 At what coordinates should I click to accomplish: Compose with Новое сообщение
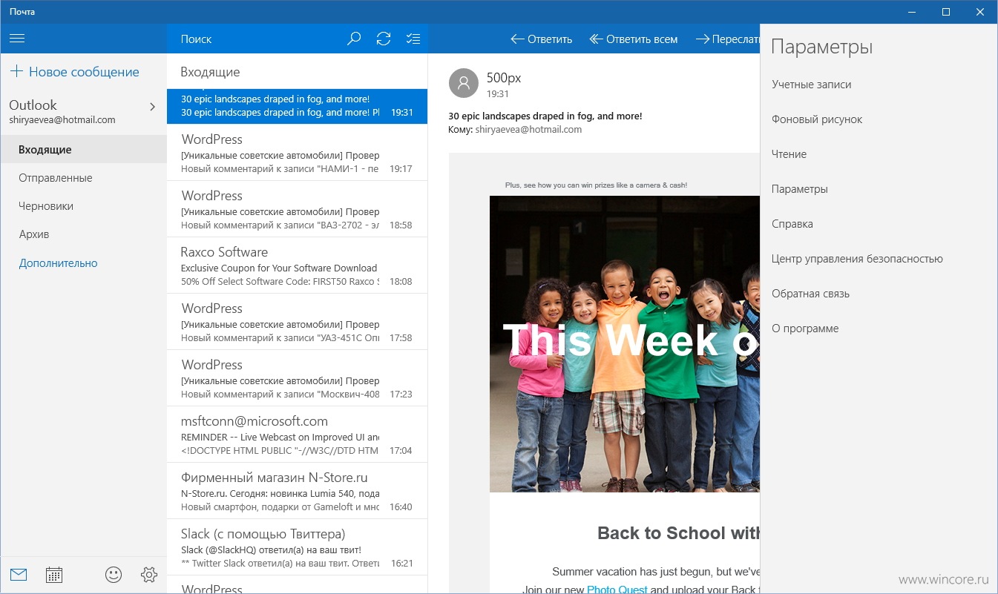(74, 72)
